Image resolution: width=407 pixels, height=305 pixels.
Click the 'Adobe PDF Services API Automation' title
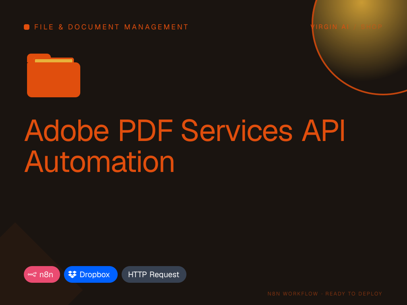point(184,146)
